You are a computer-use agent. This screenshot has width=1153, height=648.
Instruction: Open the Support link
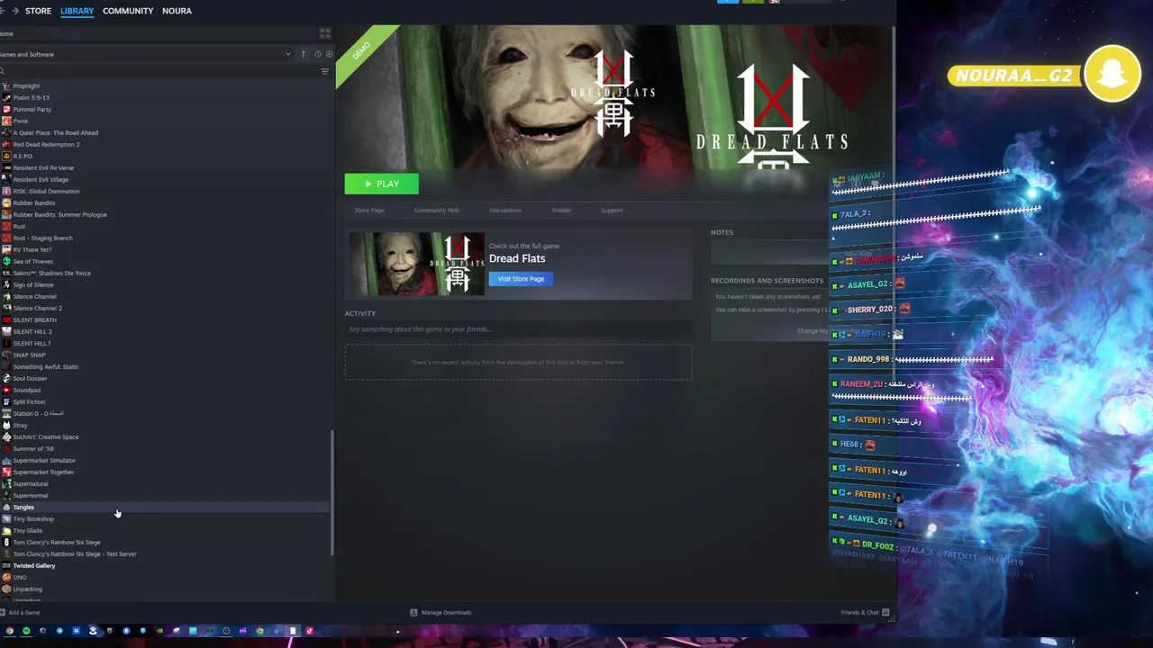[x=612, y=210]
